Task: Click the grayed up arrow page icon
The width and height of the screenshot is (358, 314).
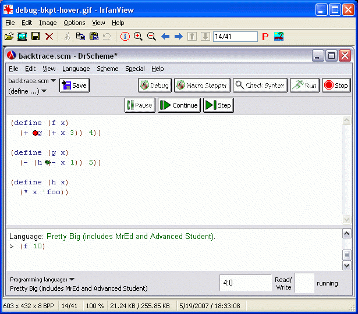Action: tap(192, 37)
